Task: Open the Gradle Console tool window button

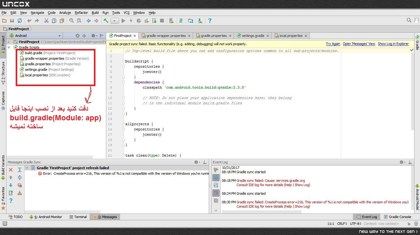Action: [397, 217]
